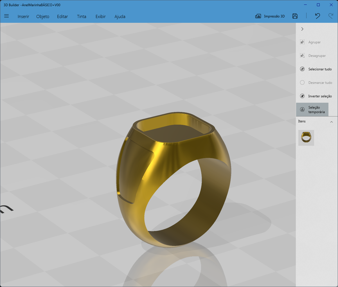Open the hamburger menu
The image size is (338, 287).
click(6, 16)
